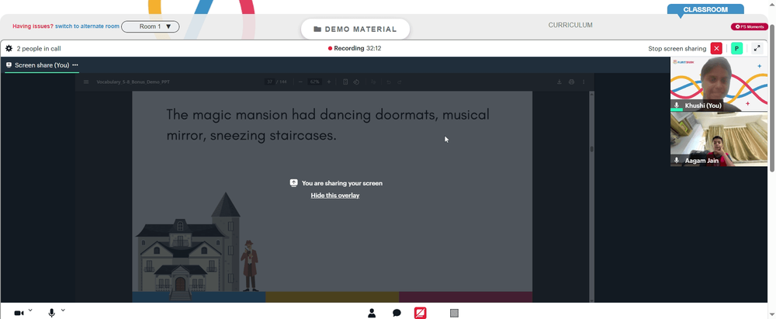Click the green P avatar icon

[x=736, y=49]
